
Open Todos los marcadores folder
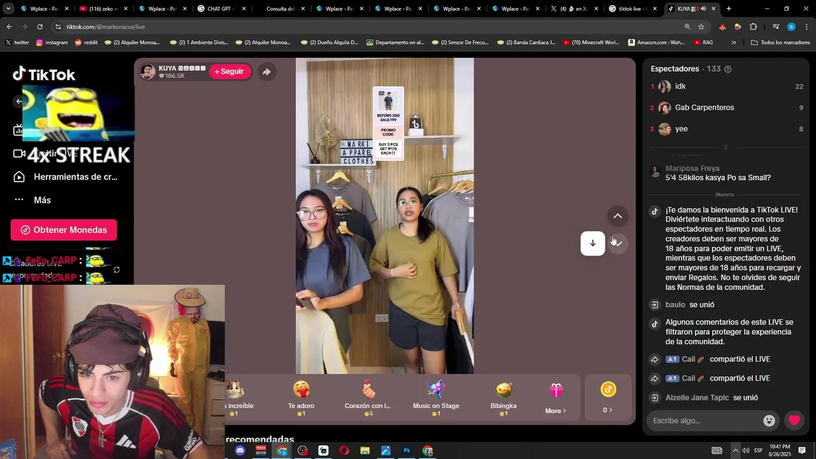(780, 43)
